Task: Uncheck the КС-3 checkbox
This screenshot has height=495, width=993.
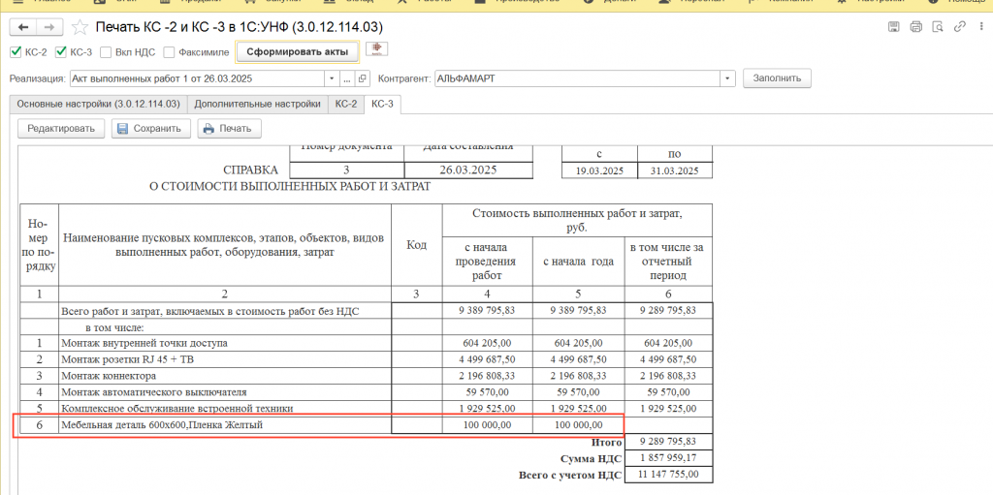Action: coord(61,52)
